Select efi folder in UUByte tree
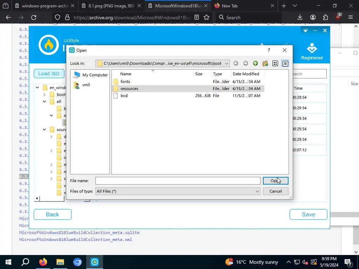359x269 pixels. [59, 102]
